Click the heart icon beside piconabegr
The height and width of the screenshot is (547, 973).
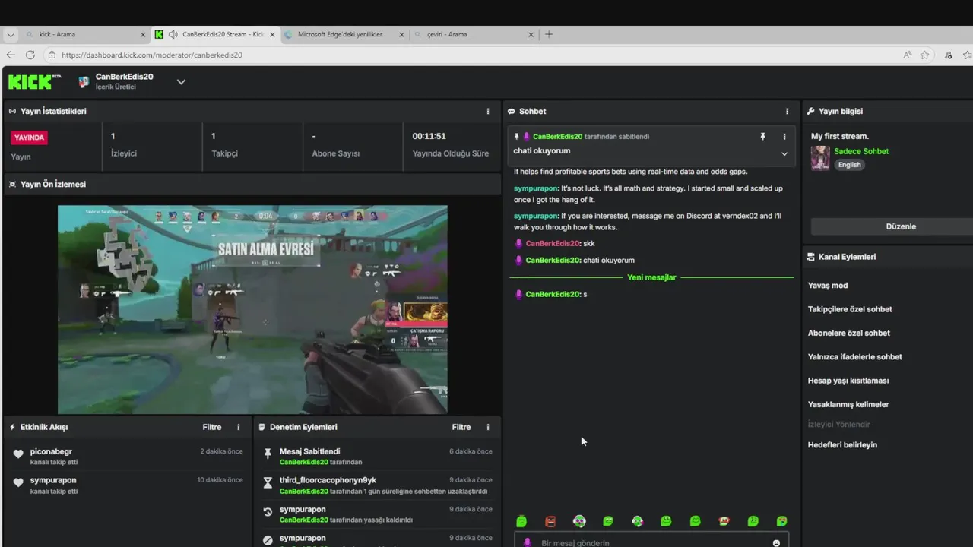tap(18, 454)
